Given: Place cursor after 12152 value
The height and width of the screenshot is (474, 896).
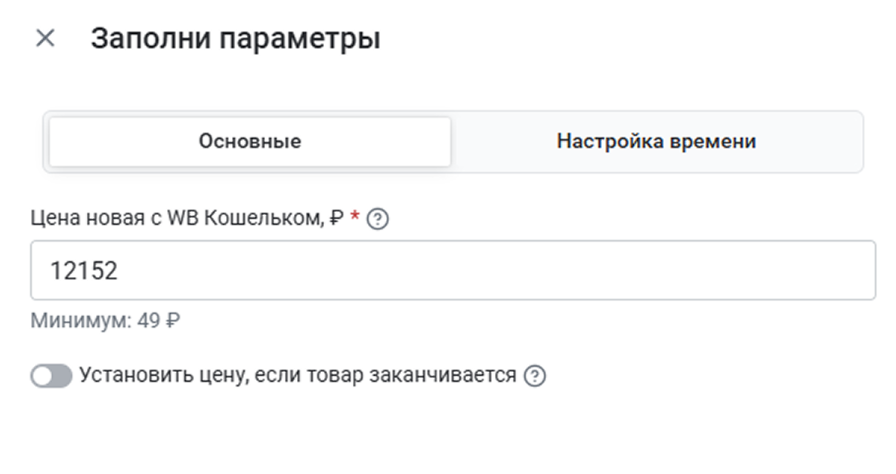Looking at the screenshot, I should 119,270.
